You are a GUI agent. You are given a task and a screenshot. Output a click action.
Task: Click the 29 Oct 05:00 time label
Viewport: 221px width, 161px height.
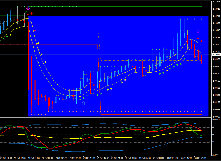point(61,158)
